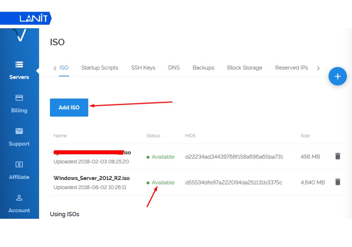Open the Support section
352x247 pixels.
[x=19, y=138]
